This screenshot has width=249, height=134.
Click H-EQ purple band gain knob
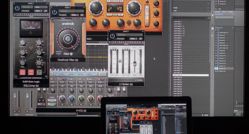pos(62,98)
